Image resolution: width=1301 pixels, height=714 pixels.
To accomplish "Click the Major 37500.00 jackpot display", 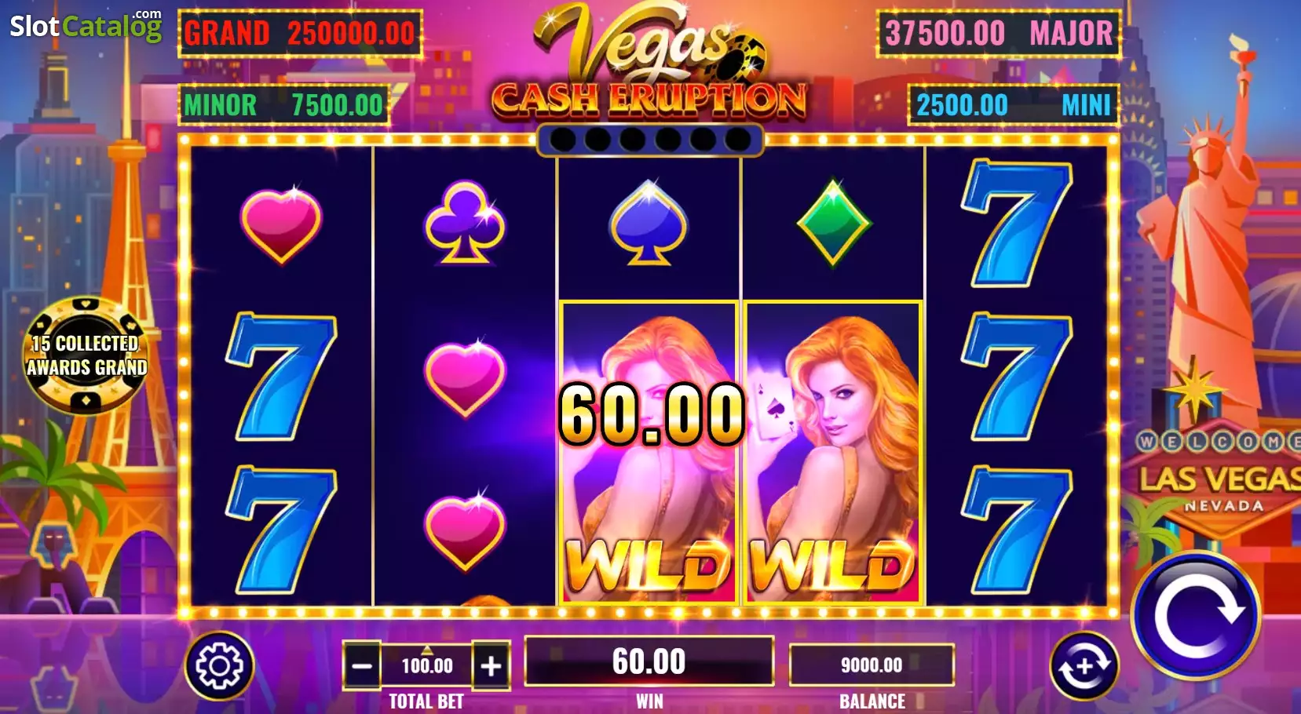I will coord(999,34).
